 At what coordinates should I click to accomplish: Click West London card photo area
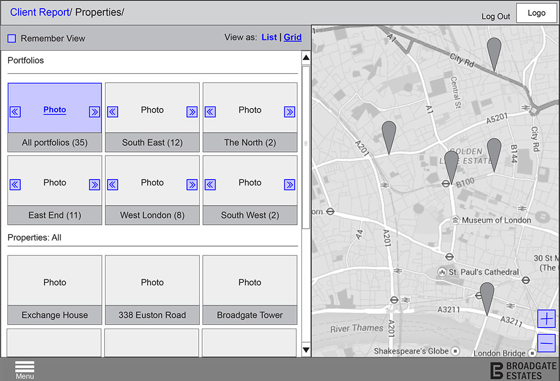(152, 181)
